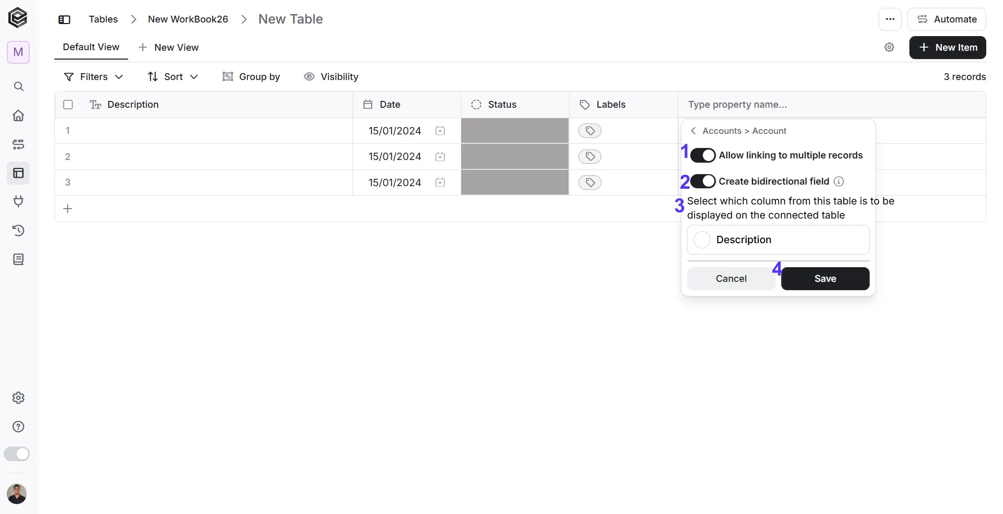Open the Group by options

coord(252,77)
